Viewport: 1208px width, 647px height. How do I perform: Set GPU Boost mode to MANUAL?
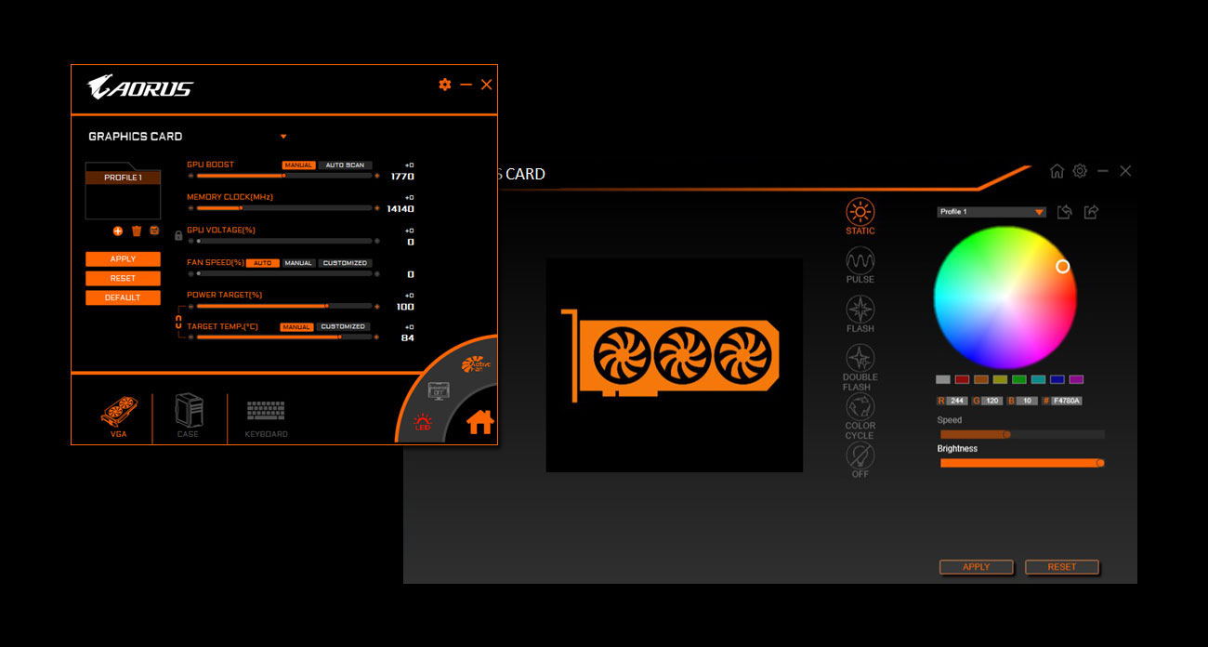pyautogui.click(x=298, y=165)
